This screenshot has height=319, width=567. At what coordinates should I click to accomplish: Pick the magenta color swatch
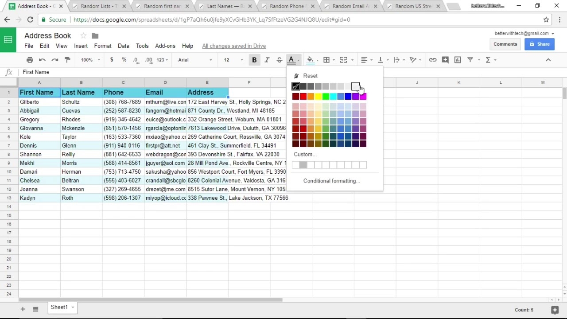click(x=363, y=97)
